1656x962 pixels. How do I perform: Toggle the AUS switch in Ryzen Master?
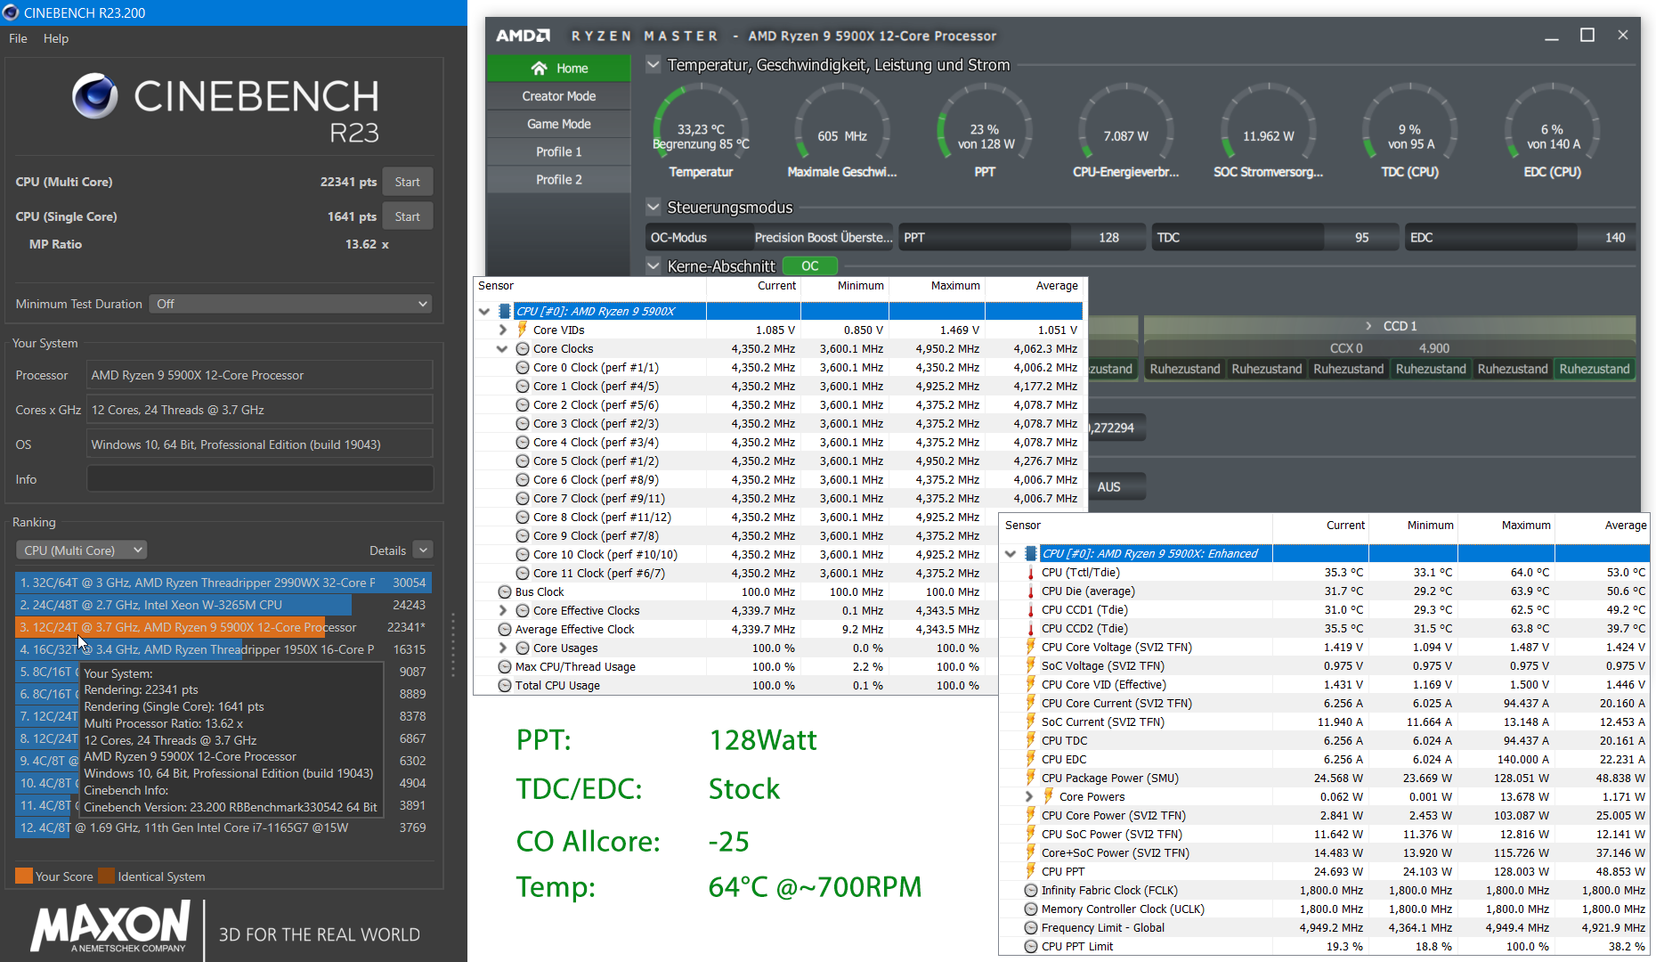coord(1108,487)
